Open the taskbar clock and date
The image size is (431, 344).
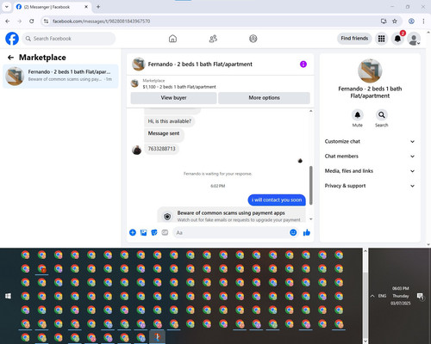pyautogui.click(x=401, y=296)
